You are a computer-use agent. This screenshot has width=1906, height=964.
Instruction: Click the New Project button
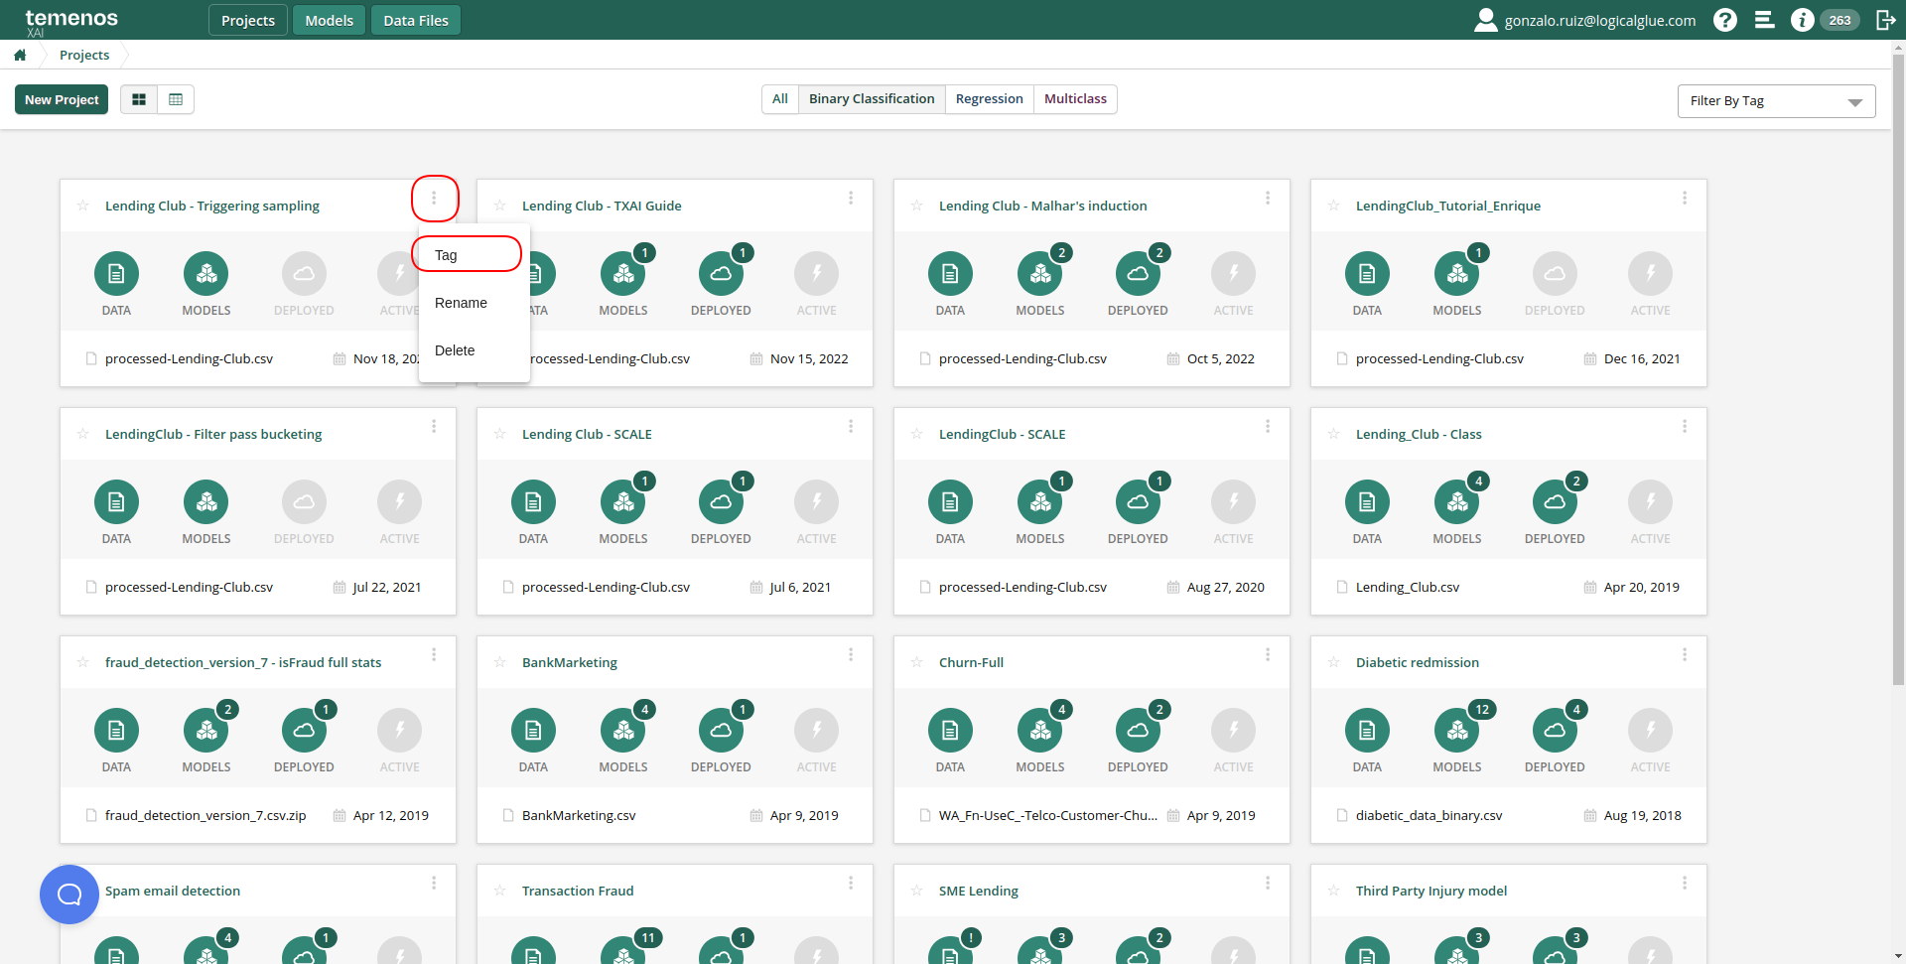pos(62,99)
